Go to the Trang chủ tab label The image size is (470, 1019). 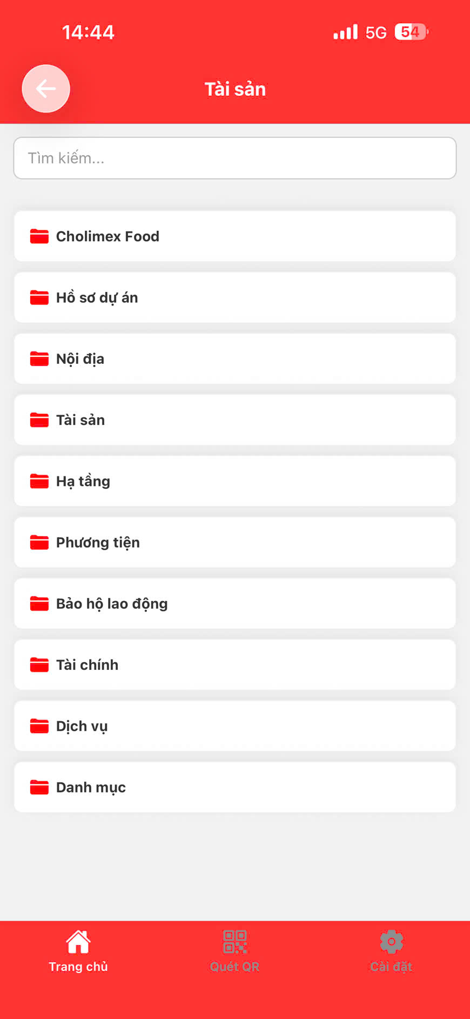(x=78, y=967)
